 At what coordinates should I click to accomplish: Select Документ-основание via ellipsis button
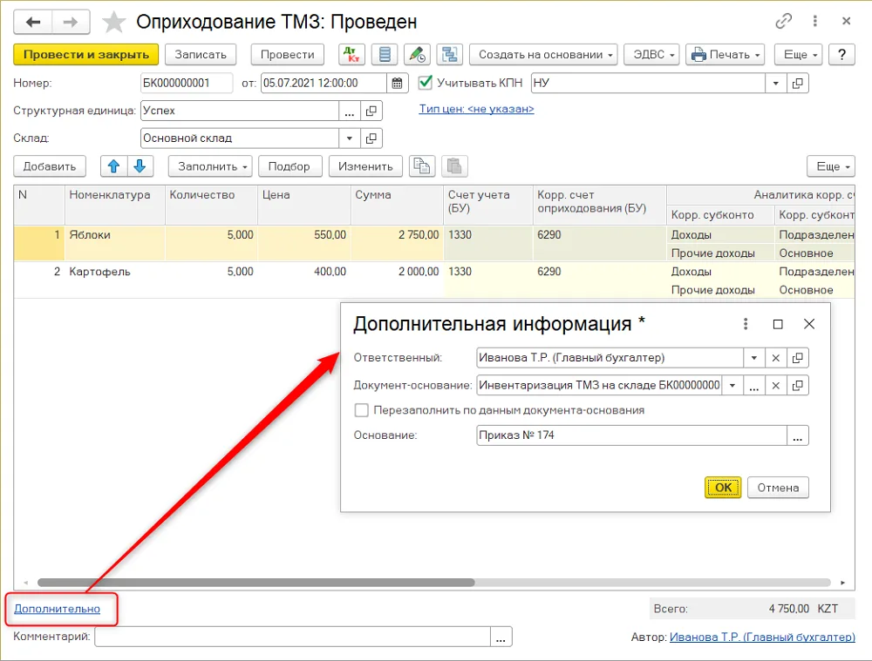[754, 386]
